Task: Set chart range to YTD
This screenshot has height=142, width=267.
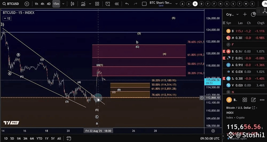Action: pyautogui.click(x=39, y=139)
